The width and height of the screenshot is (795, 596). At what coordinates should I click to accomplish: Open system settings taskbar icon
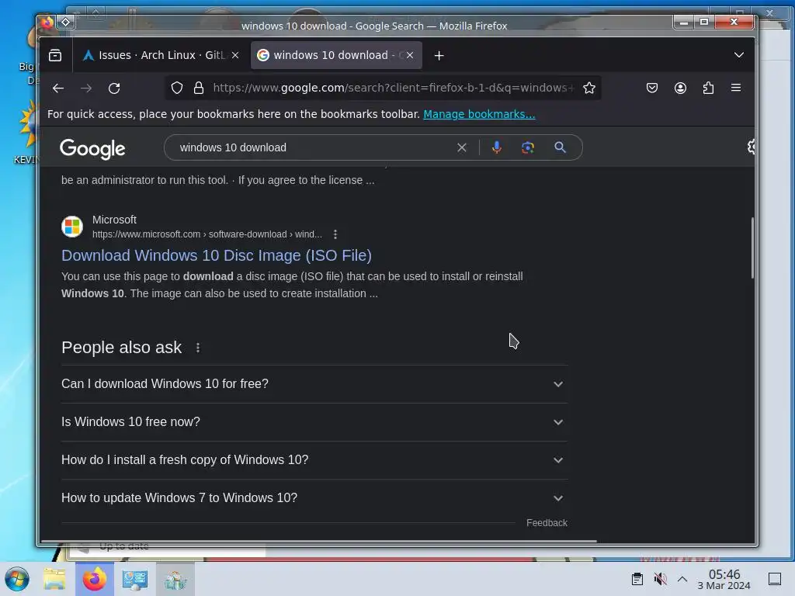(135, 579)
